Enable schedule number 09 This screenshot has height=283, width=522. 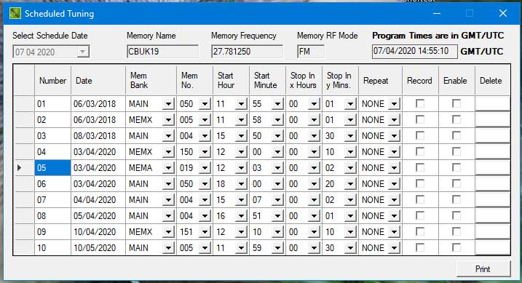pyautogui.click(x=456, y=232)
